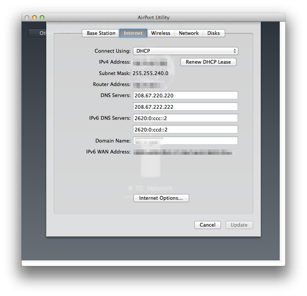Open the Wireless tab

click(161, 33)
